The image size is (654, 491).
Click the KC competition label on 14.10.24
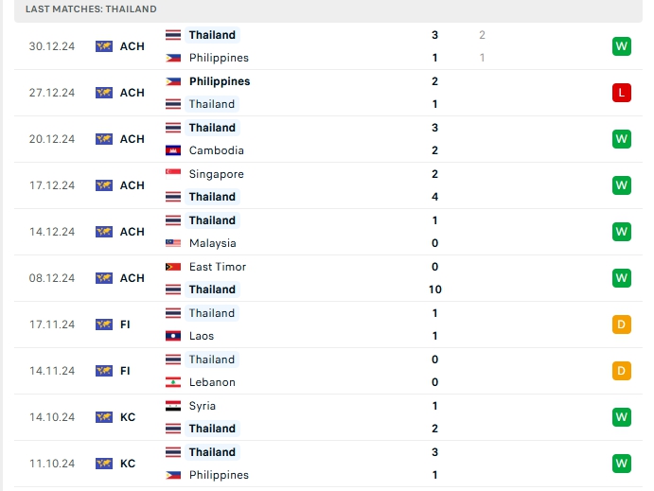pos(127,417)
